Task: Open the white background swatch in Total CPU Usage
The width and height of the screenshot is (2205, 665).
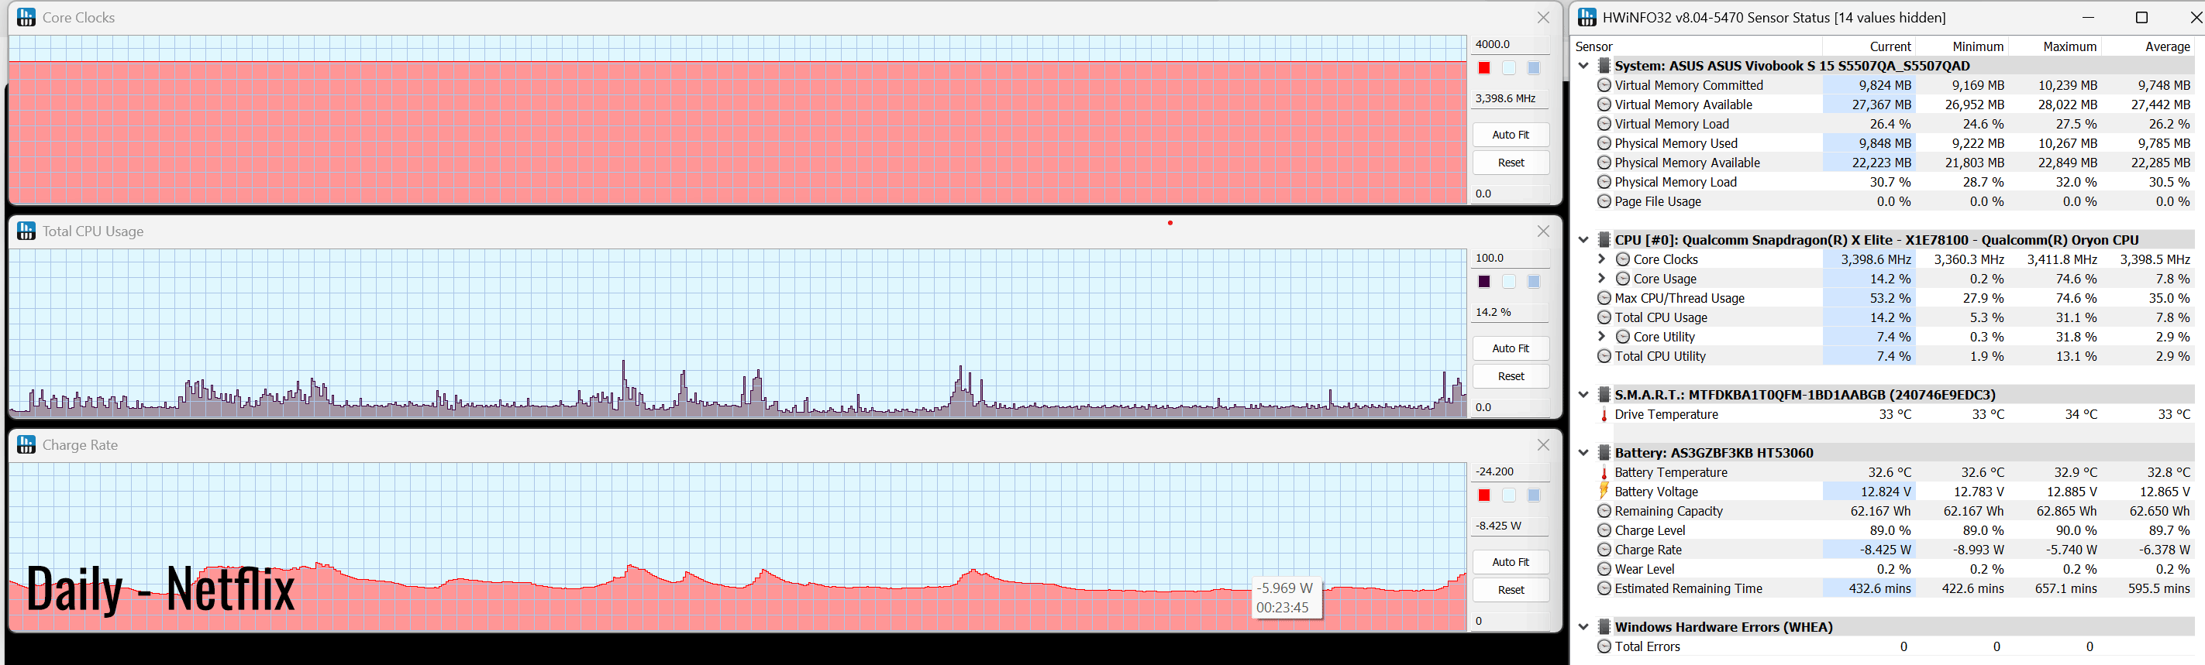Action: (1509, 282)
